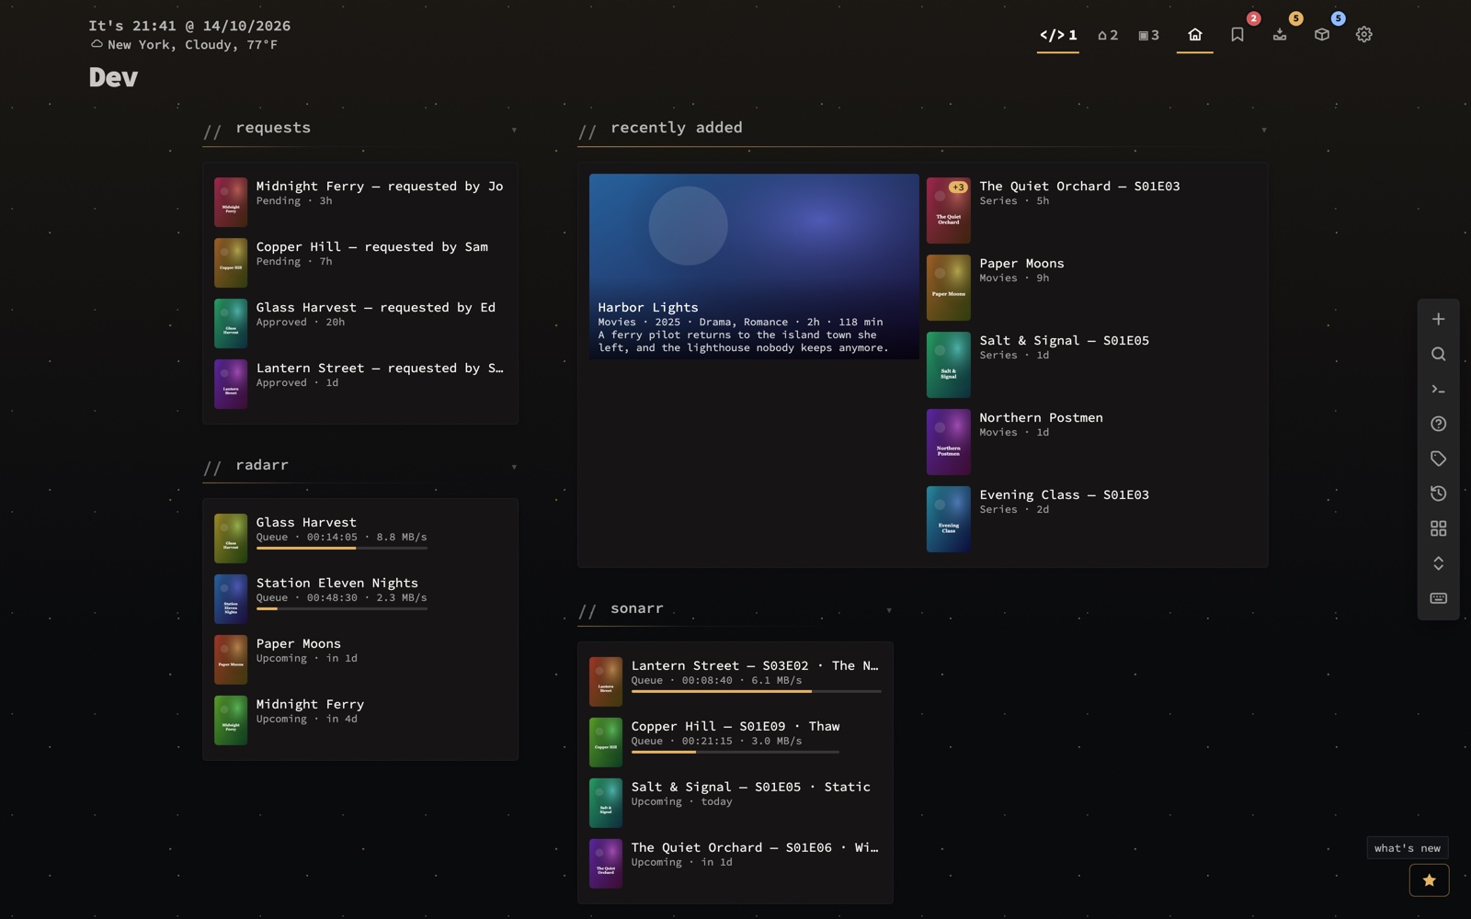Screen dimensions: 1471x919
Task: Open the what's new link
Action: pyautogui.click(x=1407, y=848)
